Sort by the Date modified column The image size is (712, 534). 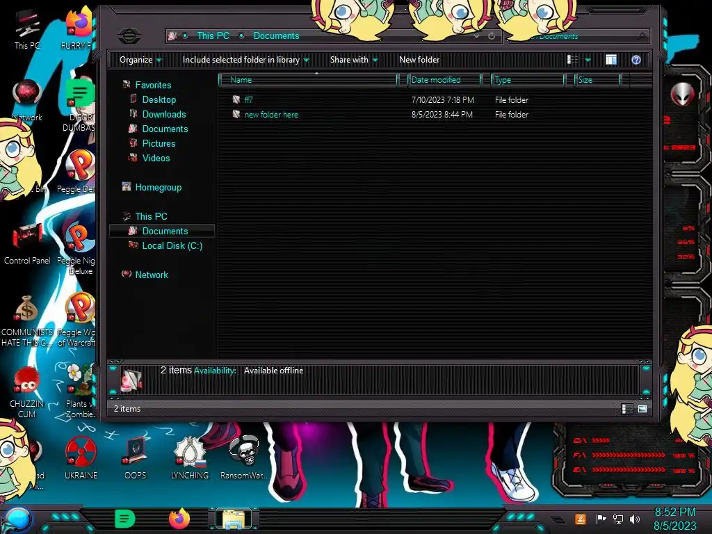pyautogui.click(x=444, y=80)
